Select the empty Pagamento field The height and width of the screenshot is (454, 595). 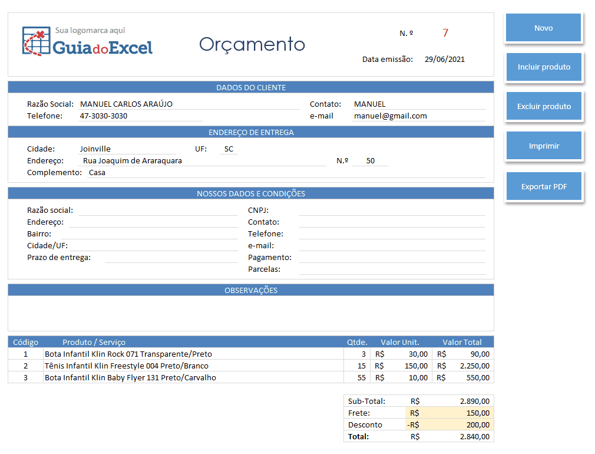click(x=392, y=258)
